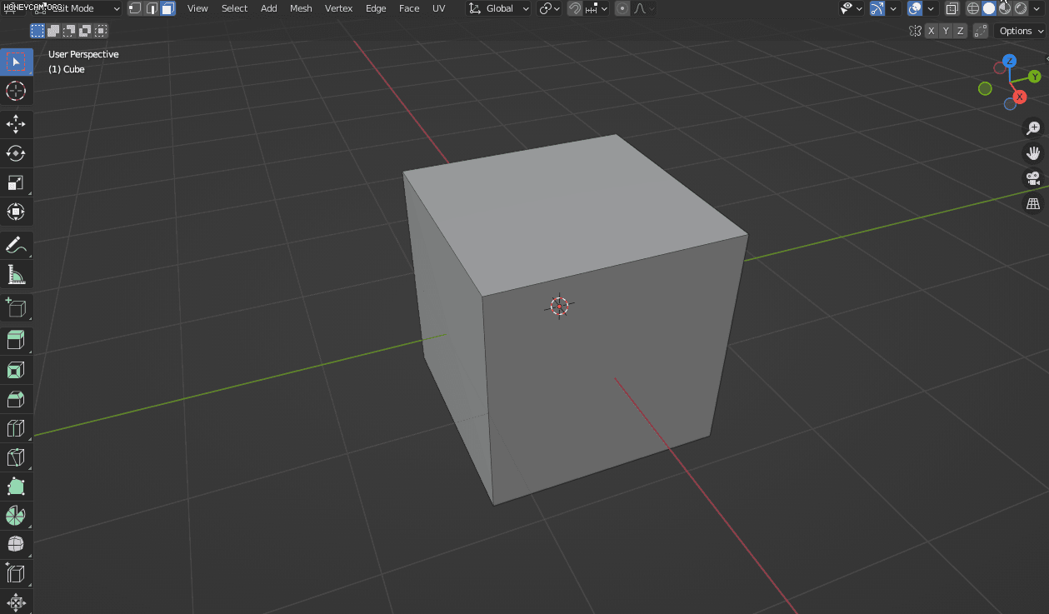This screenshot has width=1049, height=614.
Task: Click the blue Z axis gizmo
Action: [x=1009, y=61]
